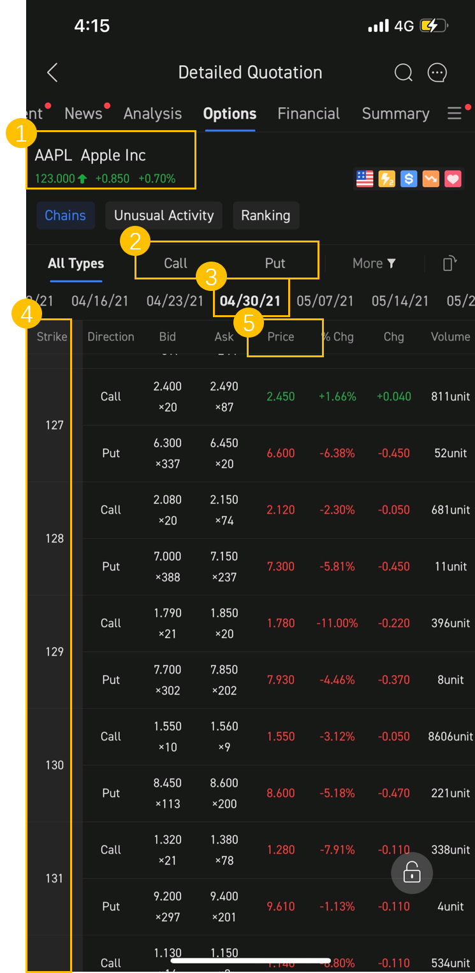Select strike 128 in the strike column

coord(55,538)
